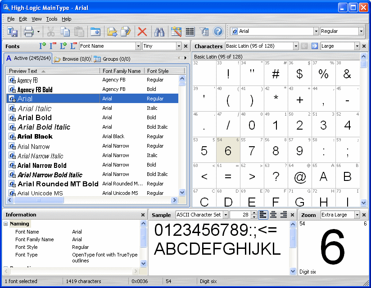Open the Print button dropdown arrow
This screenshot has width=371, height=288.
point(38,31)
